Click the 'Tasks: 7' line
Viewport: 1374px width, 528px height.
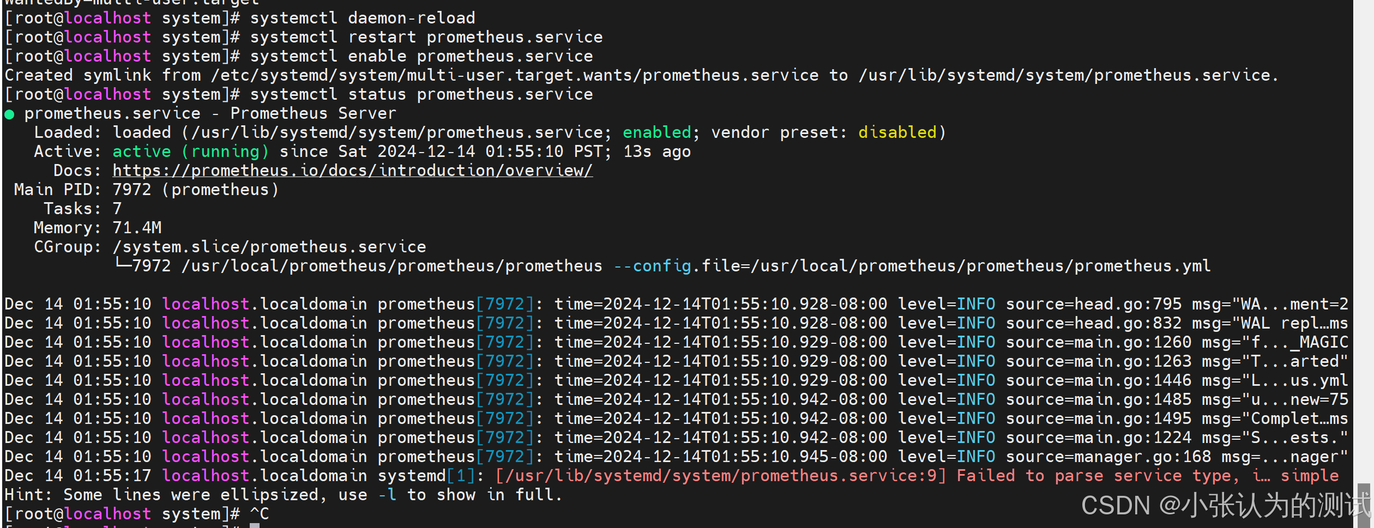(83, 209)
